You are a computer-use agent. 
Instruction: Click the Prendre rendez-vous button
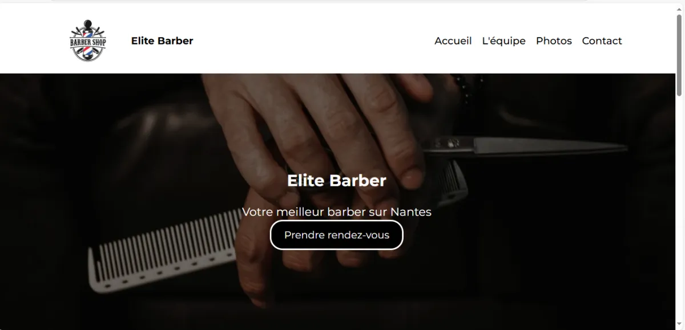[337, 235]
